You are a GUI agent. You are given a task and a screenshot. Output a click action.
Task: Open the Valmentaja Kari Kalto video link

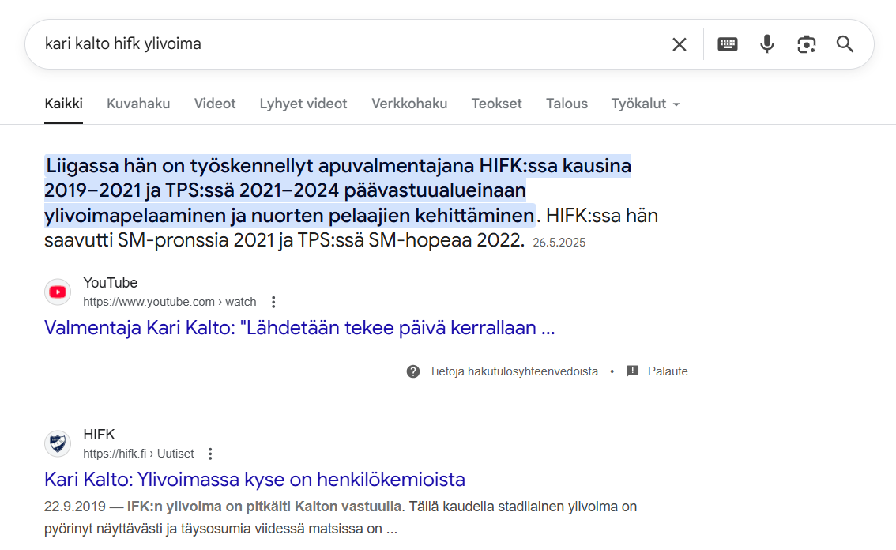(x=299, y=328)
